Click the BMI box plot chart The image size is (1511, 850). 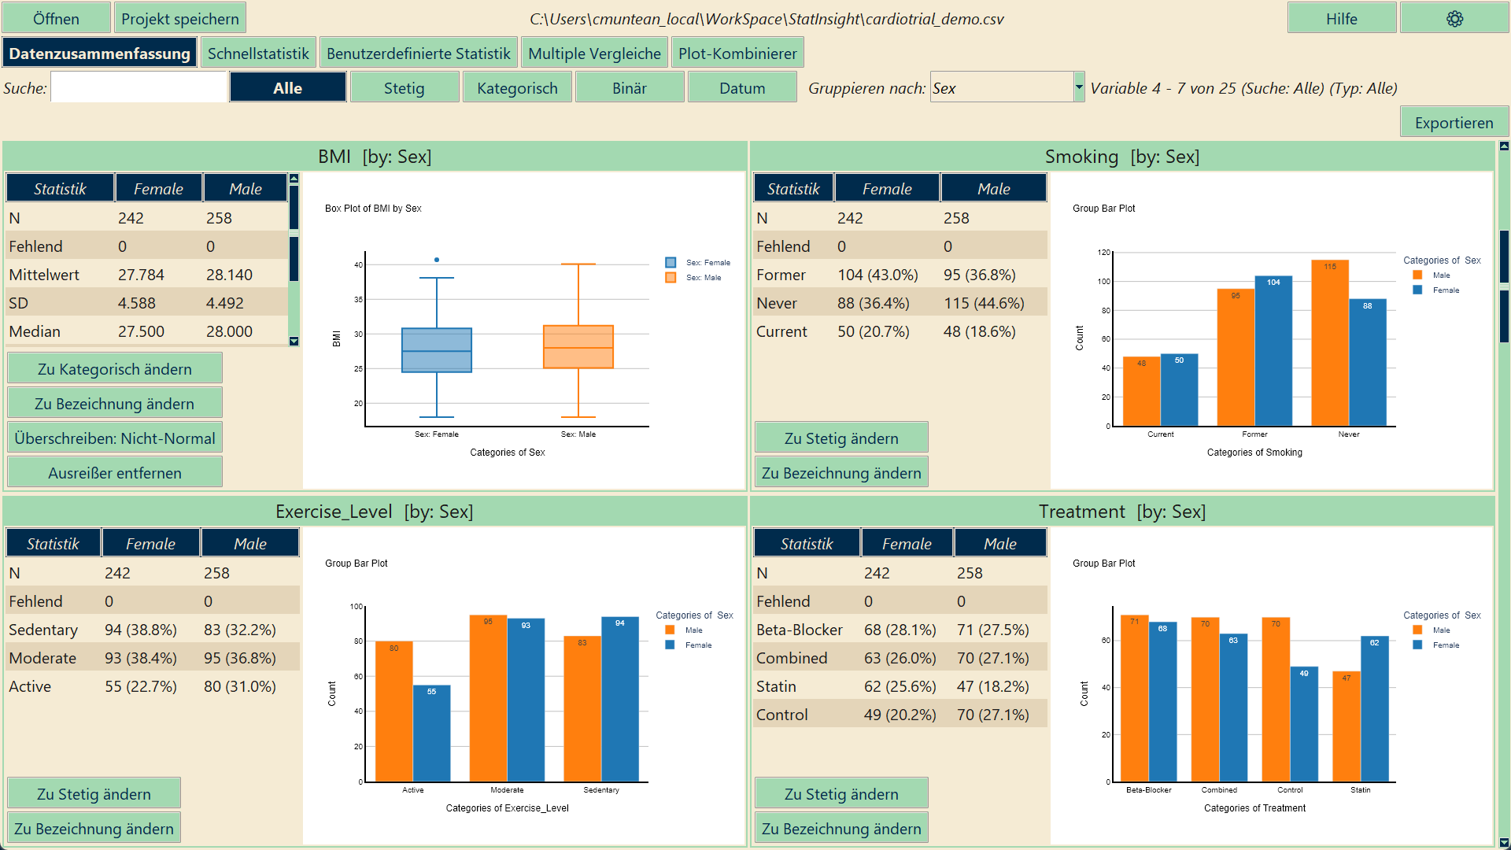pyautogui.click(x=523, y=331)
